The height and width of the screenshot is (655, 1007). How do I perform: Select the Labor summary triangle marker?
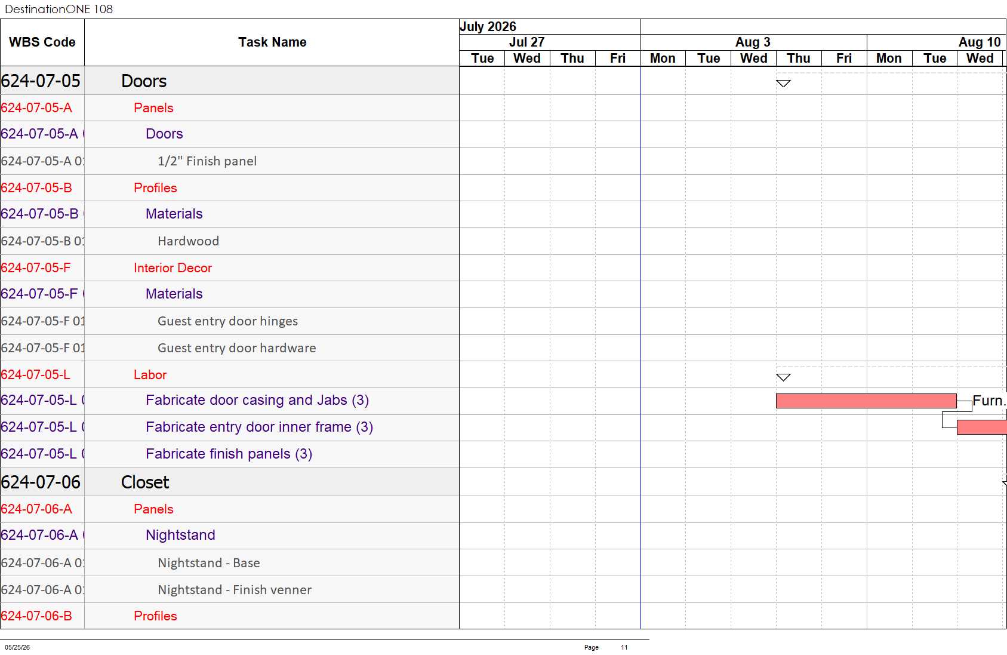click(x=783, y=377)
